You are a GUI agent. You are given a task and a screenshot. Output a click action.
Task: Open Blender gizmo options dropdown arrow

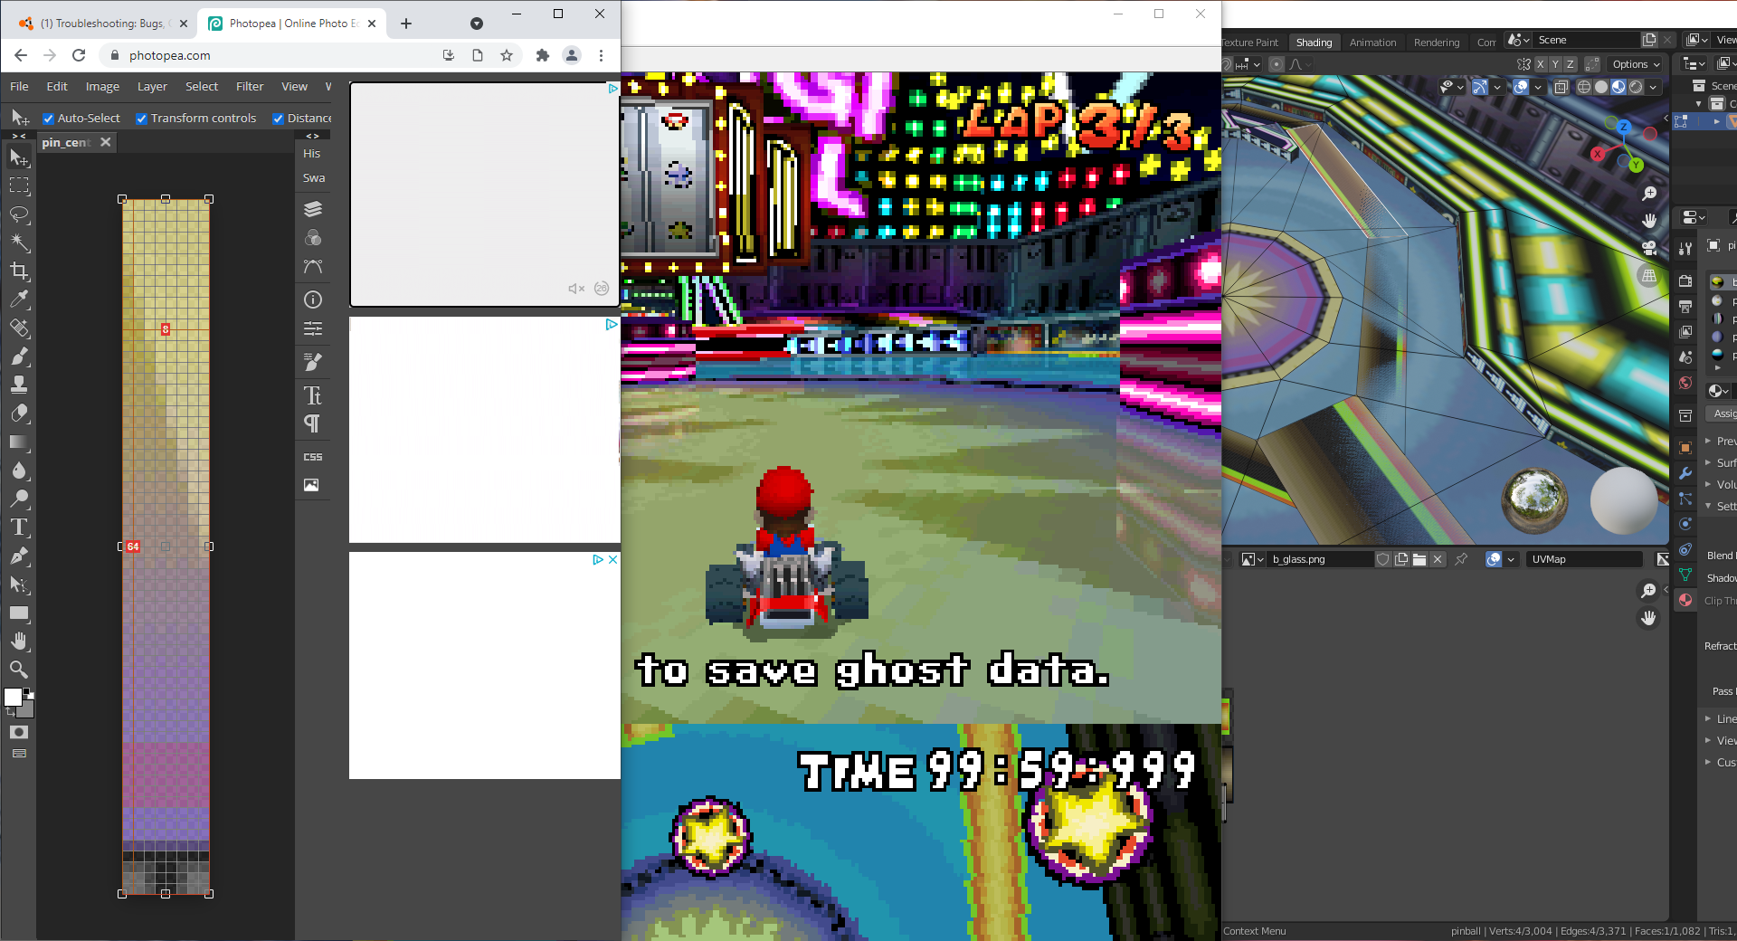pos(1497,87)
